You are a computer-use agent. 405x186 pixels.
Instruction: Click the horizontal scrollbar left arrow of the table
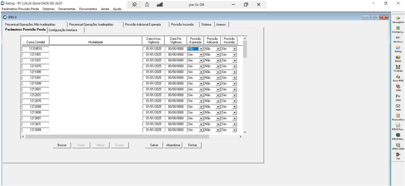(23, 136)
